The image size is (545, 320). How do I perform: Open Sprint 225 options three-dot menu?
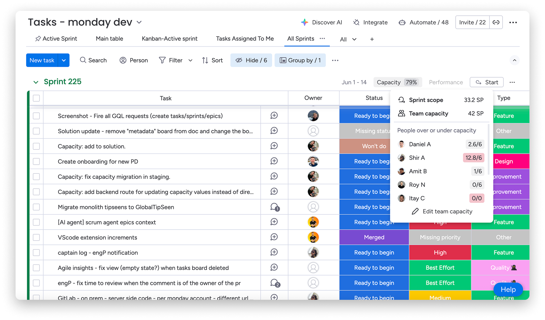click(x=512, y=82)
